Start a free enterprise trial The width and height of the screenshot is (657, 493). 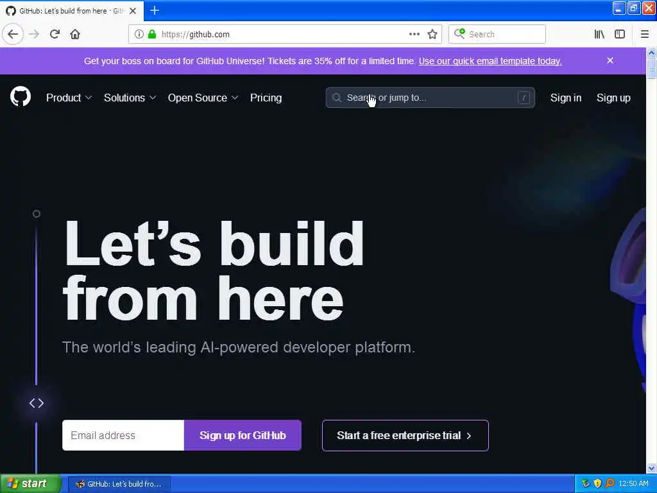point(405,435)
